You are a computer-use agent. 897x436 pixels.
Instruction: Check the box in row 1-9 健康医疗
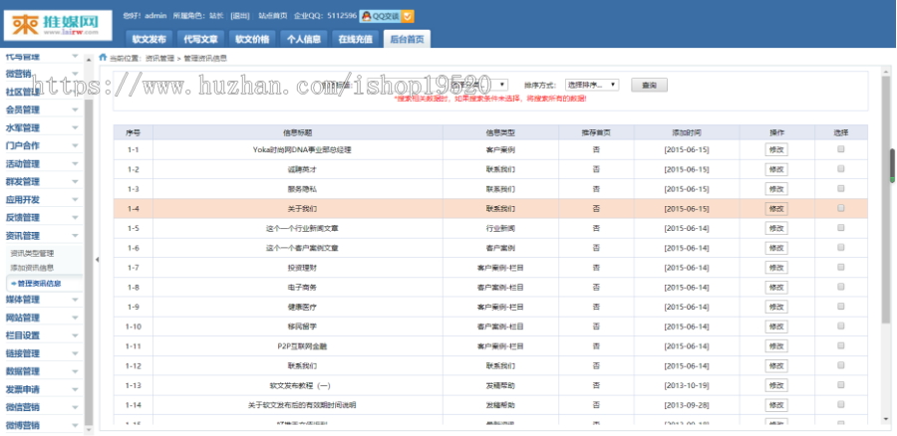click(x=840, y=306)
